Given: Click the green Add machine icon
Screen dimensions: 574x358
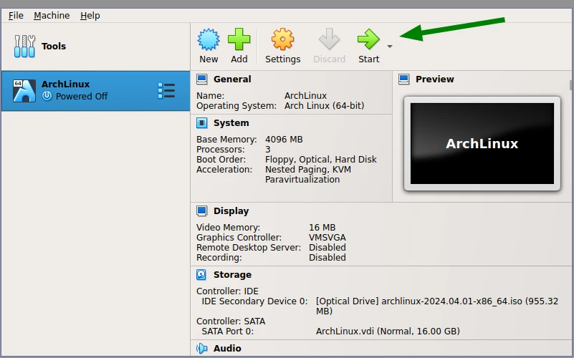Looking at the screenshot, I should point(239,39).
